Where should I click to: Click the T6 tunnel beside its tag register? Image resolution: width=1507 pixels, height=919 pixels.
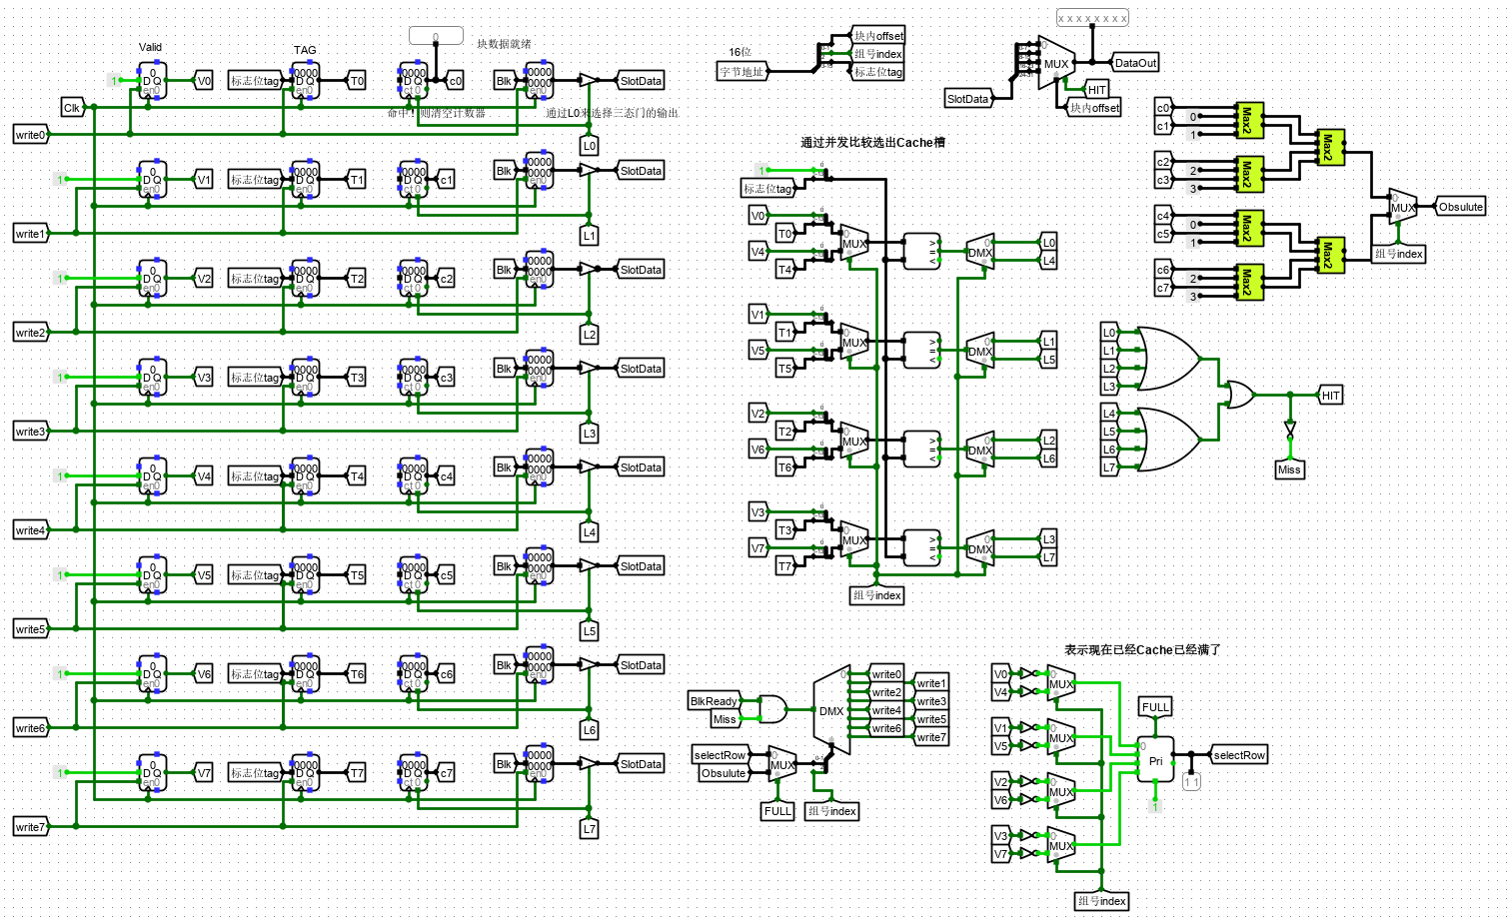click(x=356, y=674)
